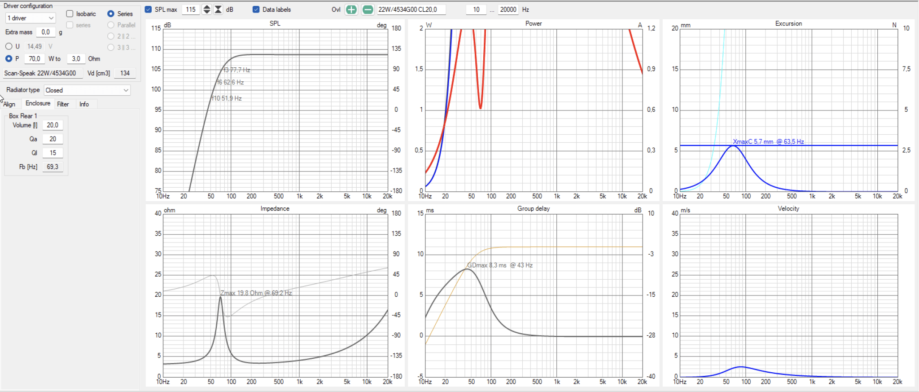Click the Extra mass input field

(x=45, y=32)
